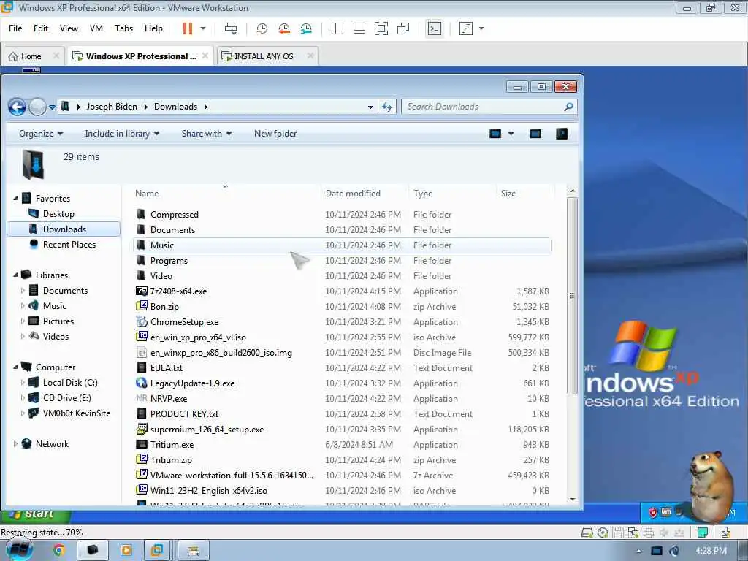
Task: Click the stretch guest display icon
Action: pos(465,28)
